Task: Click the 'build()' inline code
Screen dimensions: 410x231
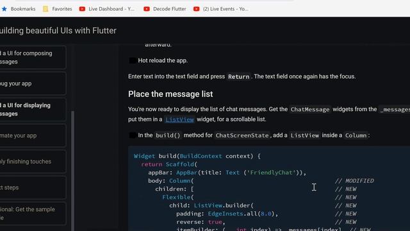Action: (x=168, y=135)
